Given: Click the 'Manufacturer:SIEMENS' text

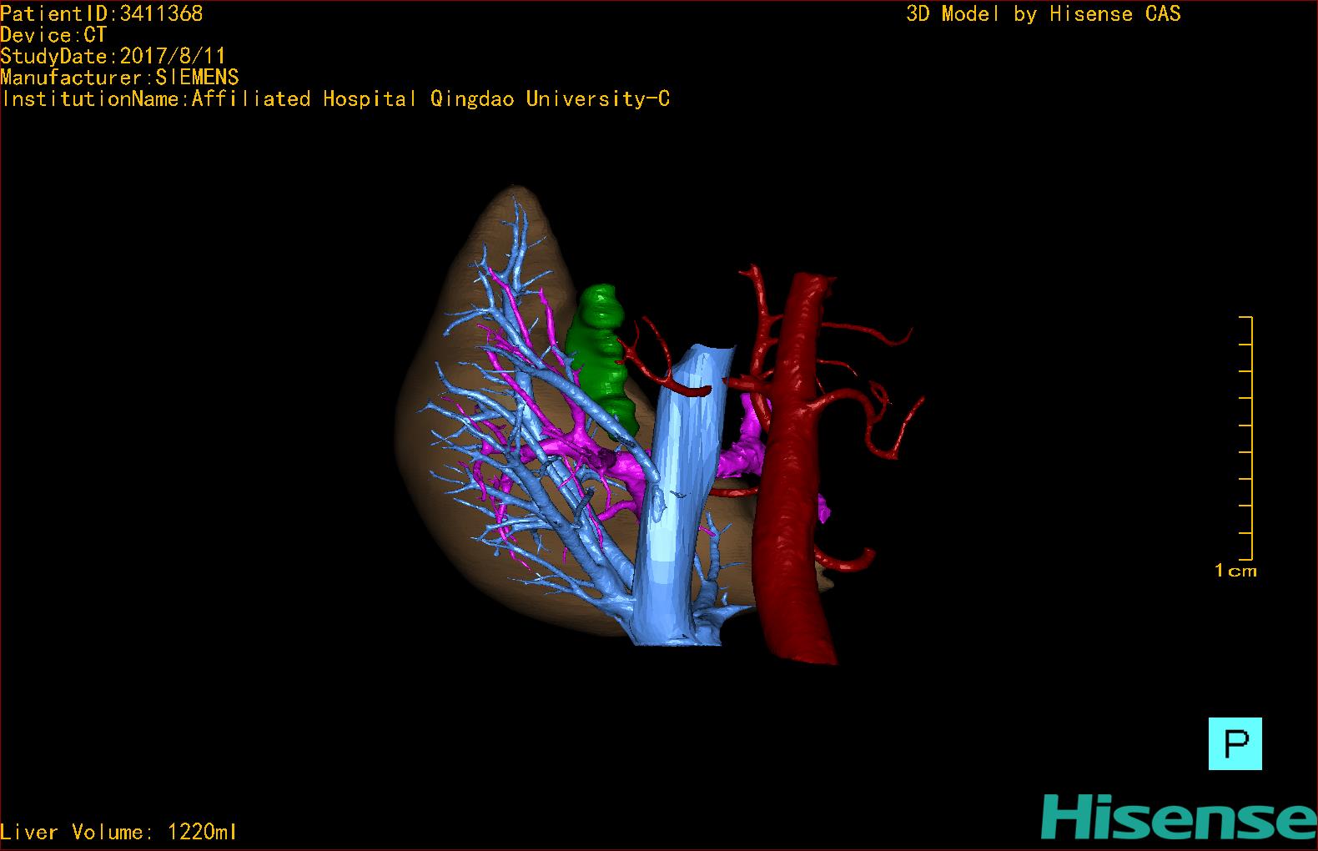Looking at the screenshot, I should (x=120, y=78).
